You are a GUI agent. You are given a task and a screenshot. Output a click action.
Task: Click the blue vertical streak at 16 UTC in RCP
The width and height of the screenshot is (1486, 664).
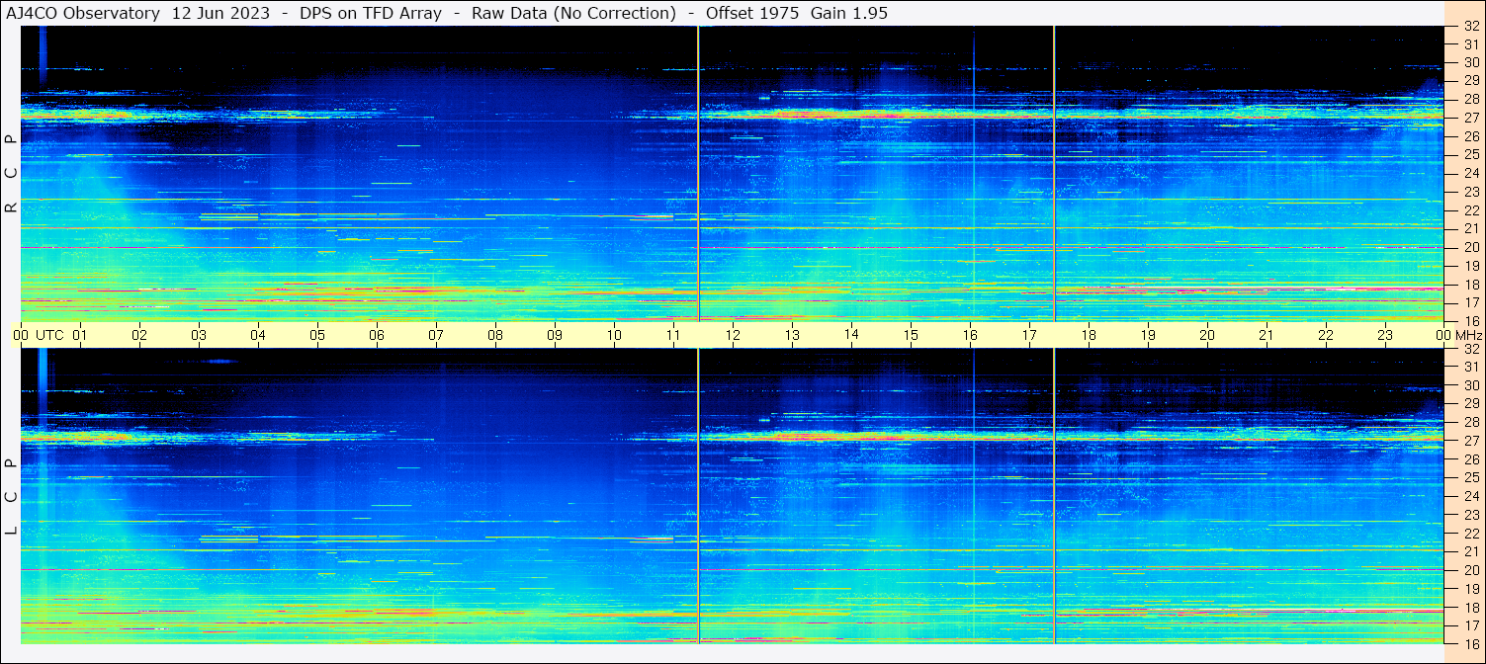coord(973,174)
